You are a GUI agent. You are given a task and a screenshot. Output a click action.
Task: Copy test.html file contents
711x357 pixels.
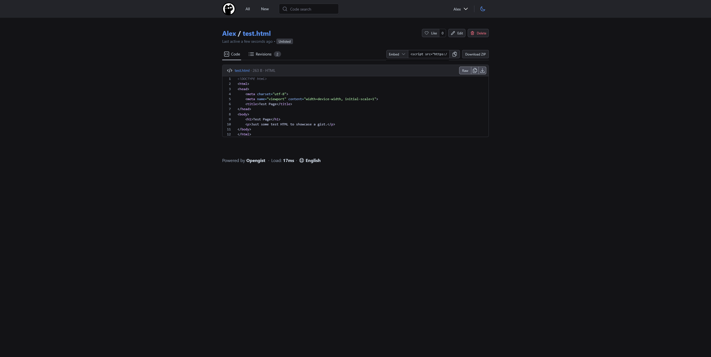[x=475, y=70]
